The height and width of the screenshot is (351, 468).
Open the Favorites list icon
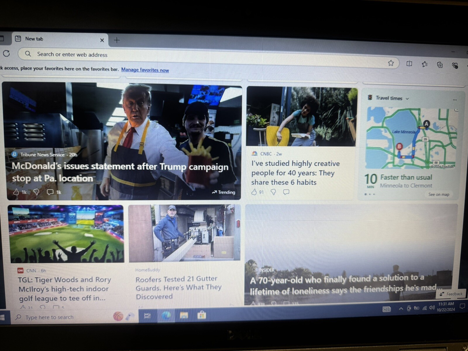pyautogui.click(x=425, y=64)
